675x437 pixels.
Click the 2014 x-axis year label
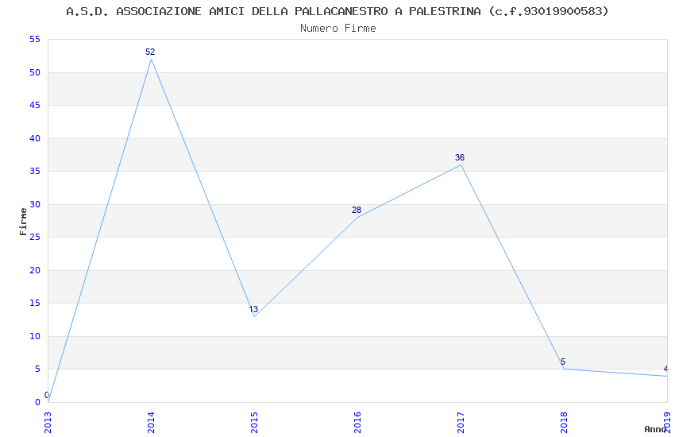(x=151, y=421)
